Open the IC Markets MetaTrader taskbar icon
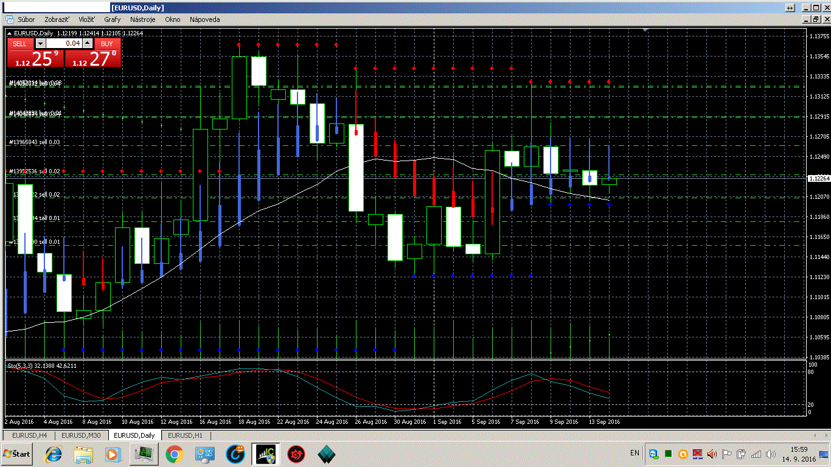 (x=266, y=454)
